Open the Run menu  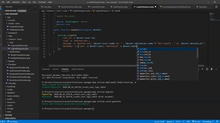tap(34, 2)
